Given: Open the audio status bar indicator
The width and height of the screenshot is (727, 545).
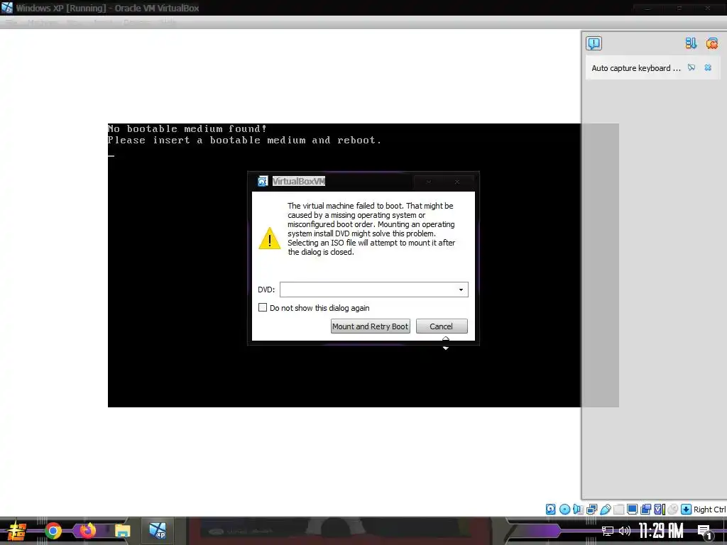Looking at the screenshot, I should point(578,510).
